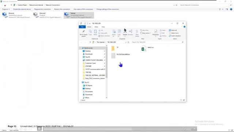Click Rename this connection

tap(62, 9)
